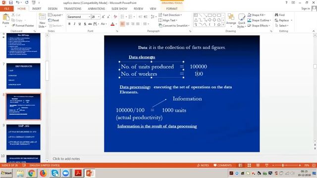Toggle Center alignment
317x178 pixels.
click(x=128, y=24)
